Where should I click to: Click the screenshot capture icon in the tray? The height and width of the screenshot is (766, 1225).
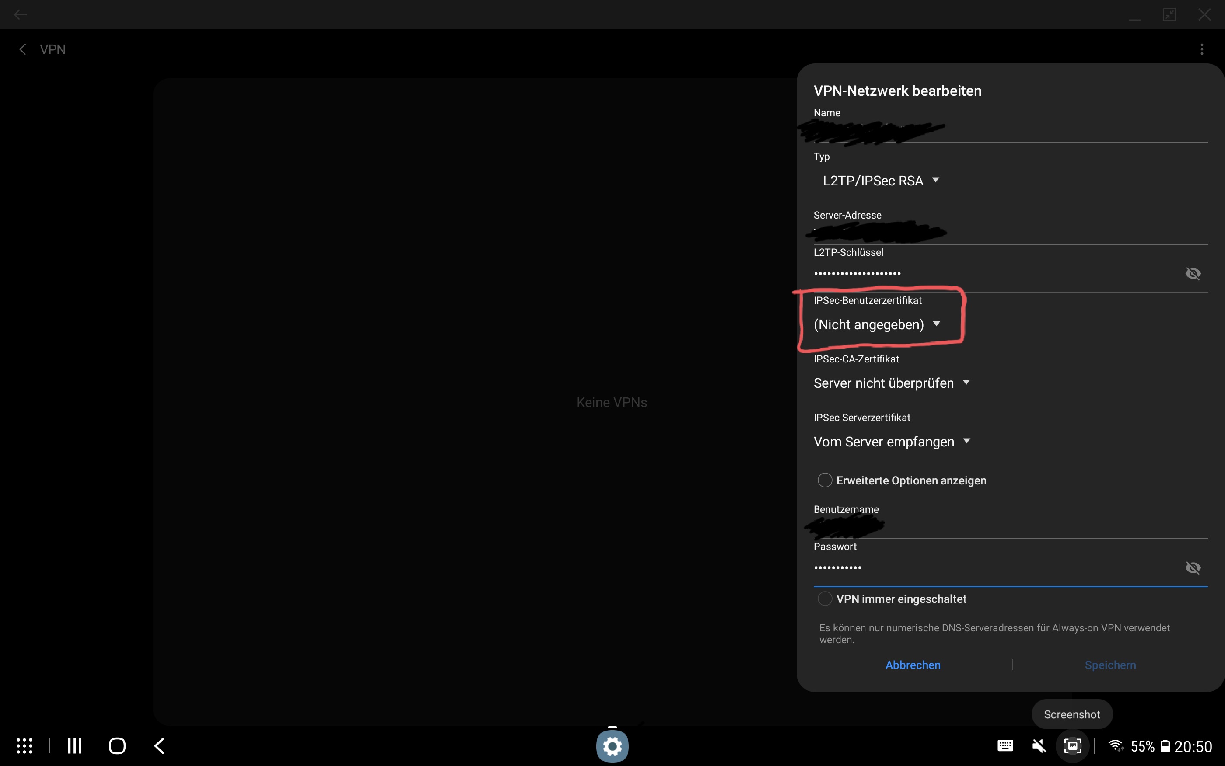pyautogui.click(x=1072, y=746)
